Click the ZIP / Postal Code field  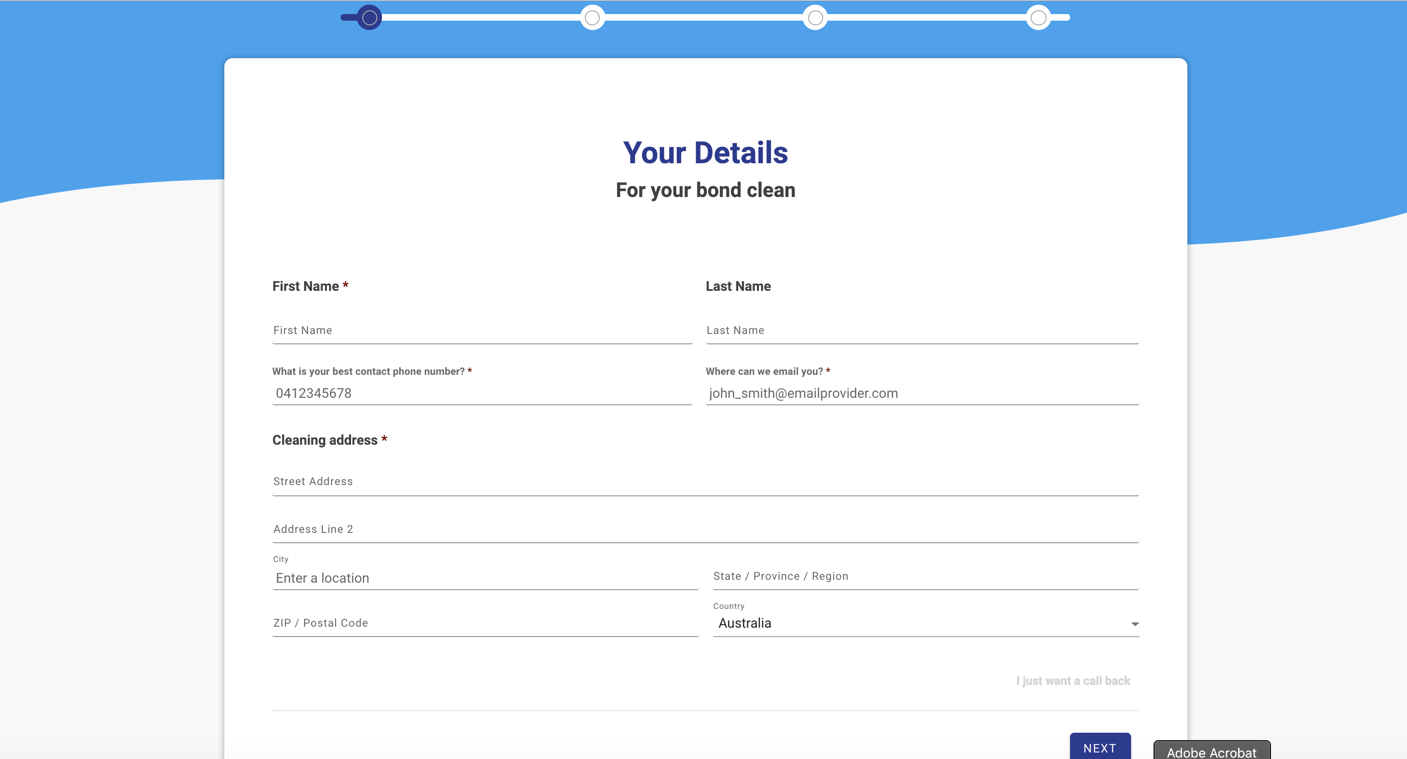[485, 623]
